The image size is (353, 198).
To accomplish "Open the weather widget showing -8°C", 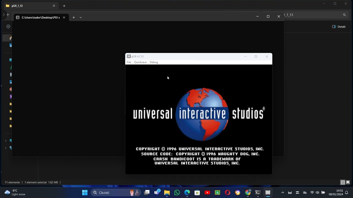I will (15, 193).
